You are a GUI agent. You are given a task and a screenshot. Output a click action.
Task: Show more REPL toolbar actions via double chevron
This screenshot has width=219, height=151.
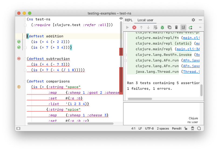[x=200, y=27]
